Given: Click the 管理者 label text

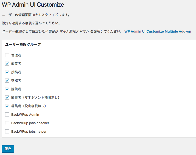Looking at the screenshot, I should (16, 55).
